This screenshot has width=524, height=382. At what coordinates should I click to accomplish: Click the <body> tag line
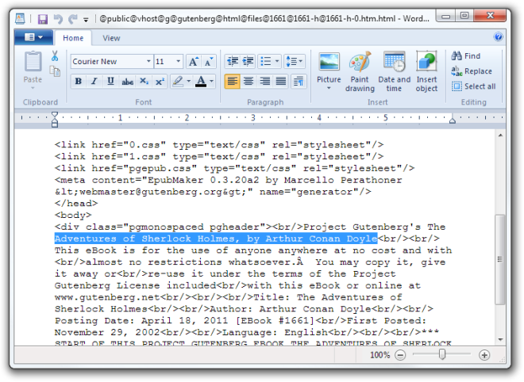coord(73,216)
